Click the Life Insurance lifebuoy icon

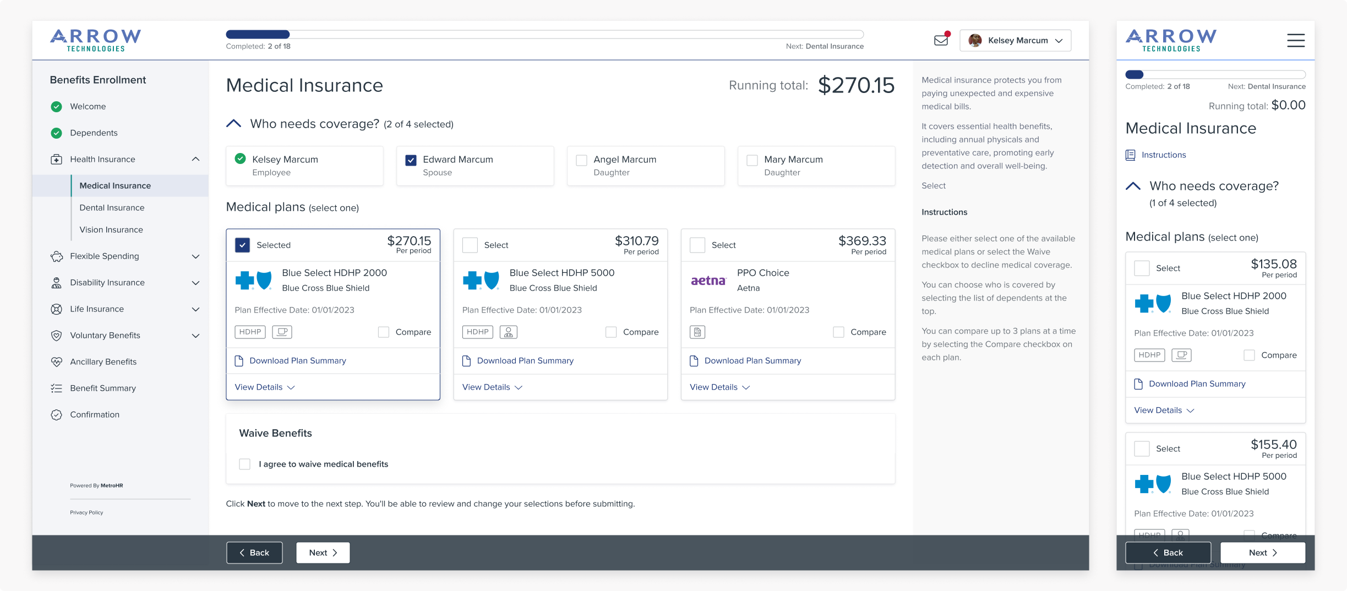pos(56,309)
